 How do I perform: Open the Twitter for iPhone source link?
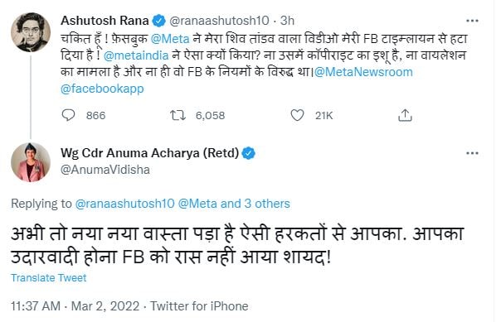[199, 306]
